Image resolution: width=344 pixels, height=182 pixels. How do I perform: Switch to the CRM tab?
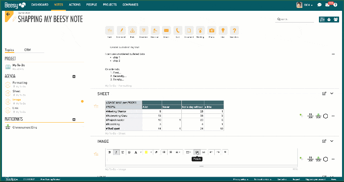(x=28, y=50)
